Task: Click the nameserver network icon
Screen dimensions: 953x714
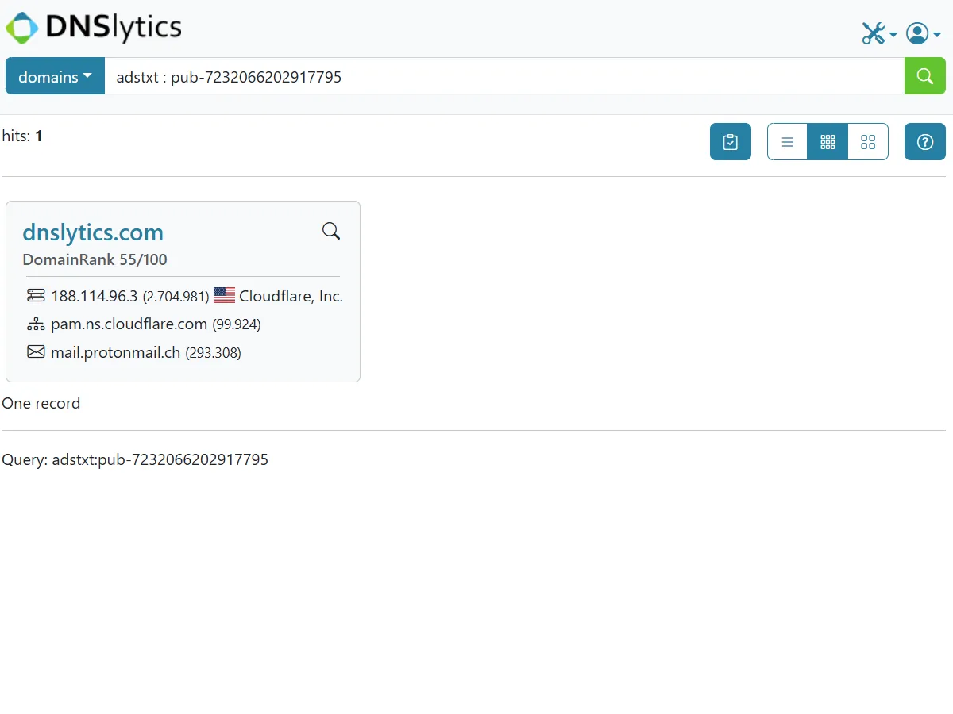Action: click(36, 324)
